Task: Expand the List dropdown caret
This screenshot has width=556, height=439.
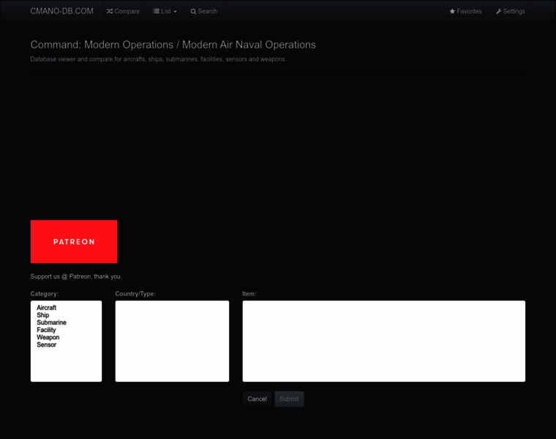Action: (175, 12)
